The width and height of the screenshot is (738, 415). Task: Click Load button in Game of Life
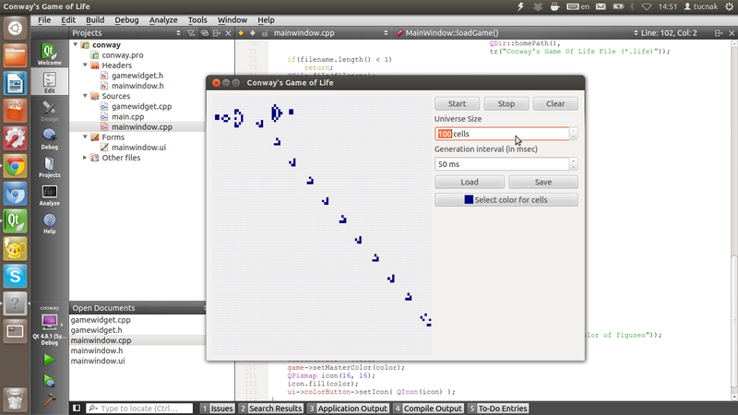coord(470,182)
